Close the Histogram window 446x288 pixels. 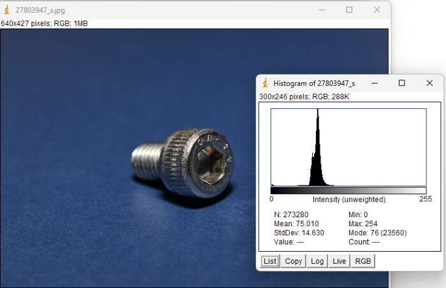[x=429, y=83]
